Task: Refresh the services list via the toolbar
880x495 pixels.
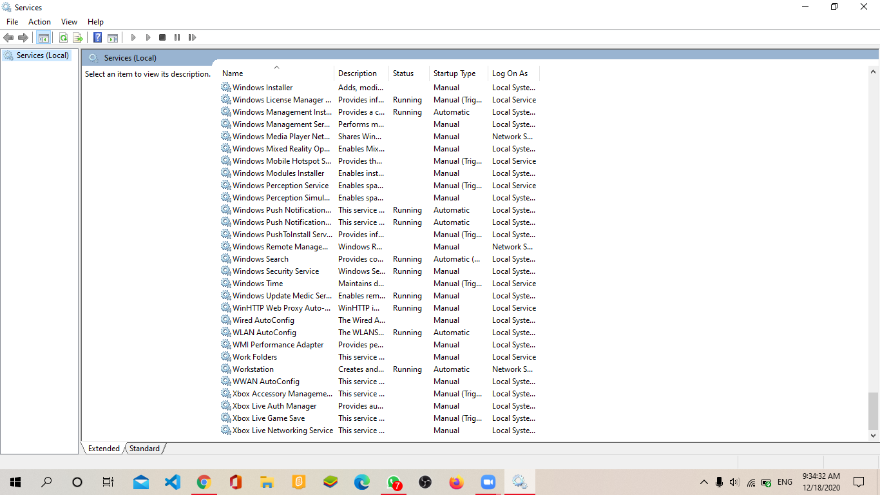Action: [x=63, y=37]
